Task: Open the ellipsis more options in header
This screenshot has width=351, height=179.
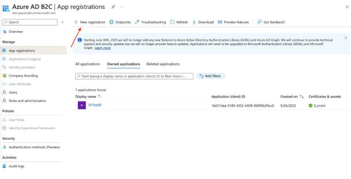Action: [122, 7]
